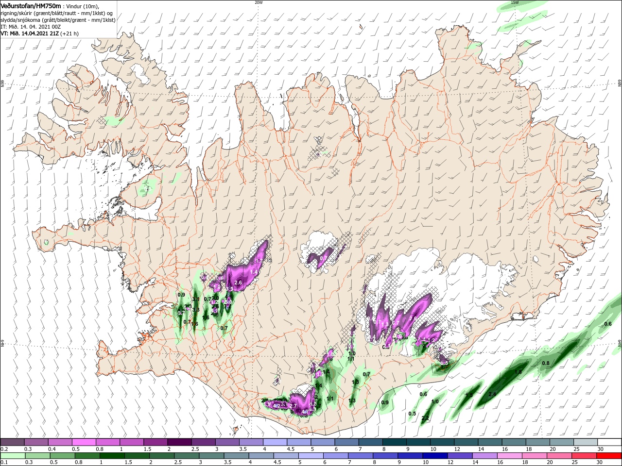Click the dark teal 9 swatch in top legend row
The height and width of the screenshot is (466, 622).
419,442
